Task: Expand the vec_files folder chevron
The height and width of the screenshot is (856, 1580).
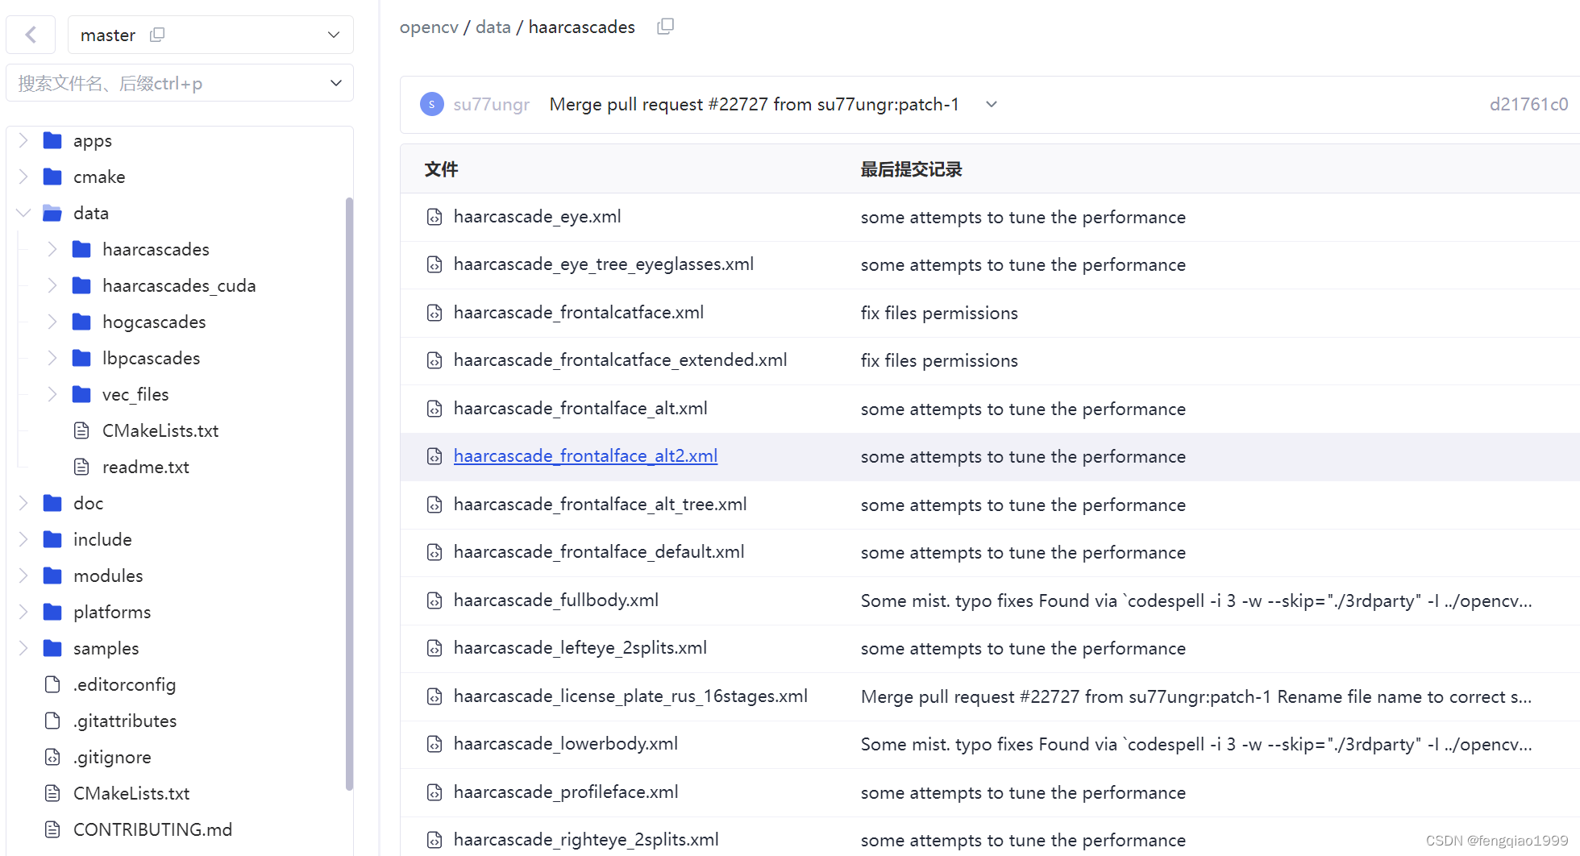Action: pyautogui.click(x=52, y=394)
